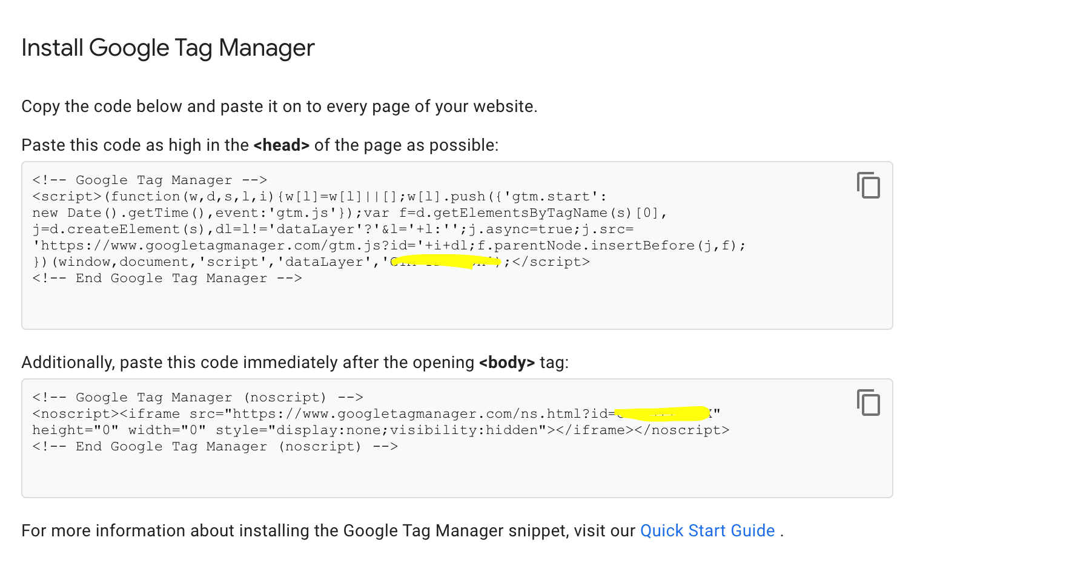Copy the head script snippet via copy icon

868,185
